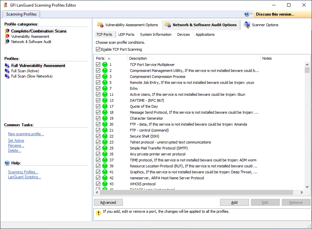312x229 pixels.
Task: Open the help dropdown arrow
Action: click(x=252, y=14)
